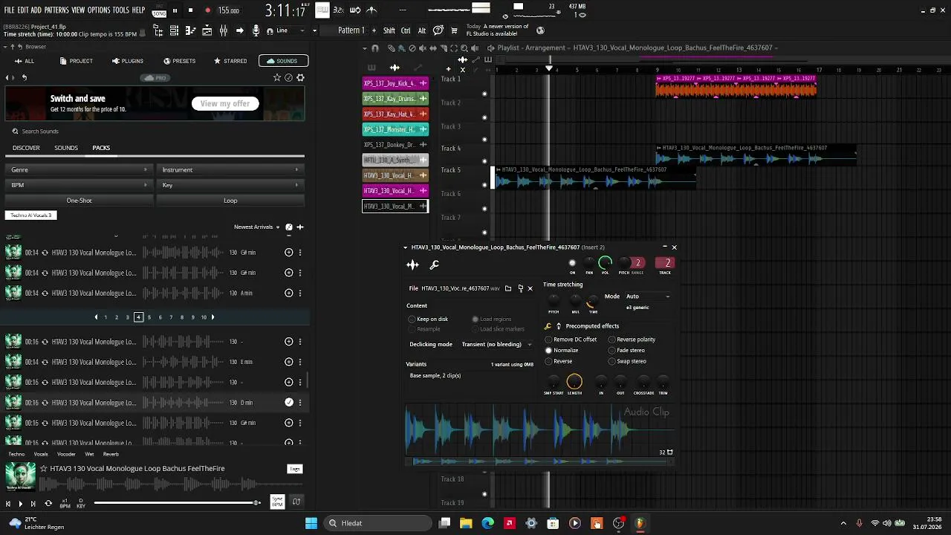This screenshot has width=951, height=535.
Task: Play the sound preview at browser bottom
Action: pyautogui.click(x=20, y=504)
